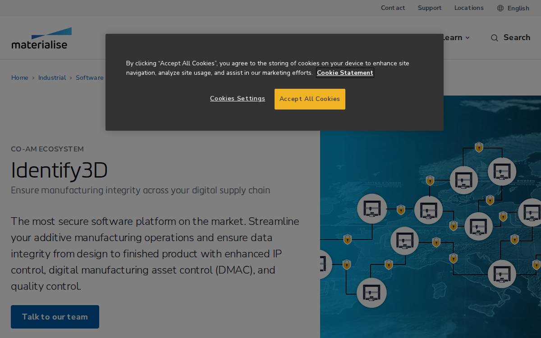The width and height of the screenshot is (541, 338).
Task: Open the Contact link
Action: click(x=393, y=8)
